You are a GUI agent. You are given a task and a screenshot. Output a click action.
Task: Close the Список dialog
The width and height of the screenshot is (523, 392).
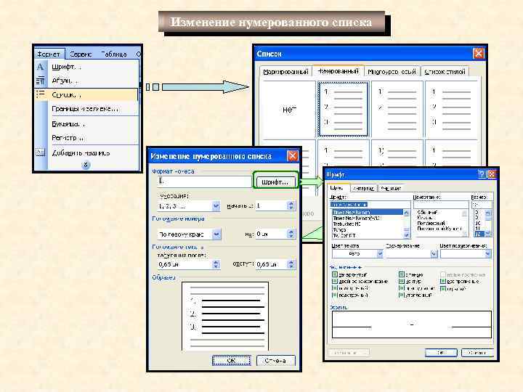pyautogui.click(x=478, y=53)
